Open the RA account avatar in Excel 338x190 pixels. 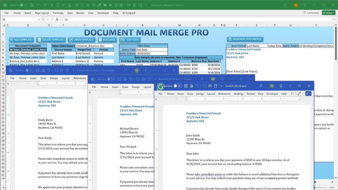pos(296,5)
